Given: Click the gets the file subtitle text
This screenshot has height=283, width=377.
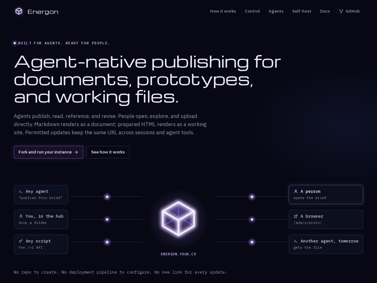Looking at the screenshot, I should 308,248.
